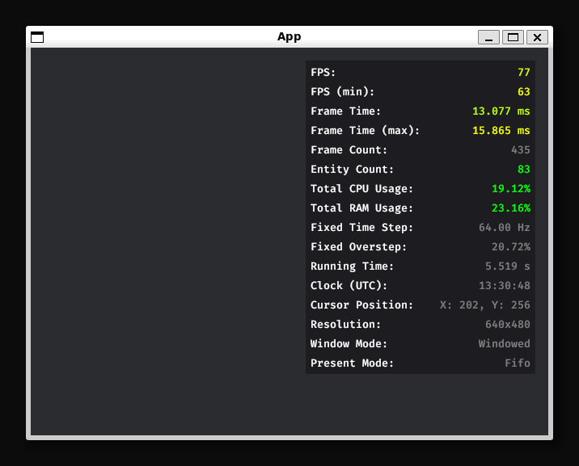Image resolution: width=579 pixels, height=466 pixels.
Task: Select the FPS (min) label
Action: point(342,92)
